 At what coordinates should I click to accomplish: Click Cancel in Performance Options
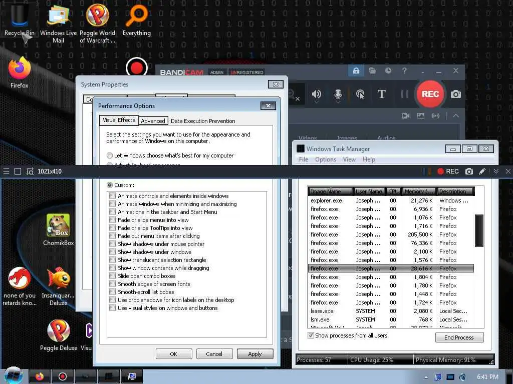click(x=214, y=354)
